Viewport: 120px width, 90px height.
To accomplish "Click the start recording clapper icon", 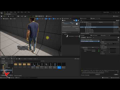I will click(77, 24).
